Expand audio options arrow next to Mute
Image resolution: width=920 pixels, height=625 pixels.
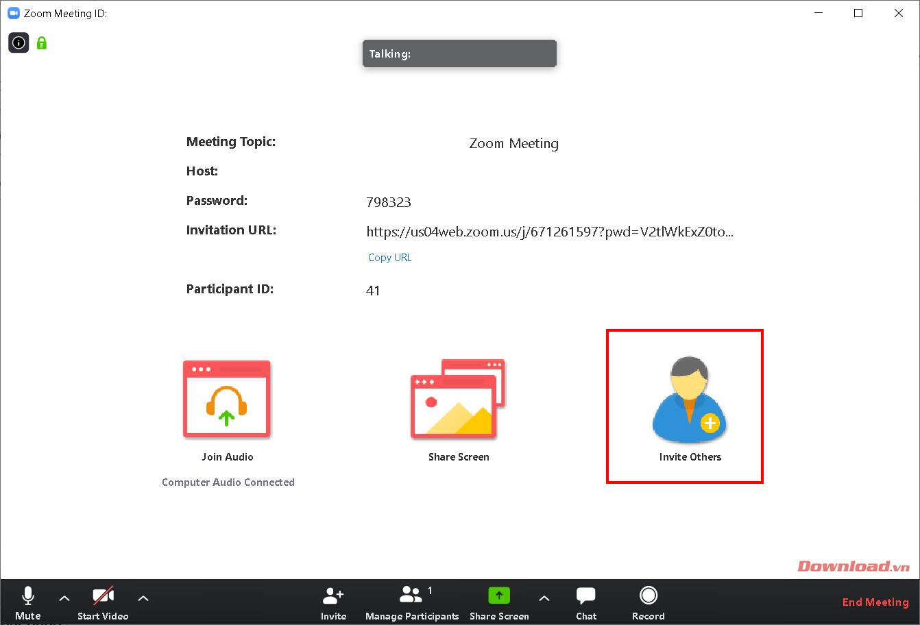click(x=64, y=598)
